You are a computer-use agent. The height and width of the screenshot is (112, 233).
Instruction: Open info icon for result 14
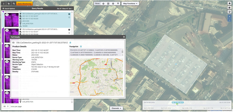click(x=69, y=30)
